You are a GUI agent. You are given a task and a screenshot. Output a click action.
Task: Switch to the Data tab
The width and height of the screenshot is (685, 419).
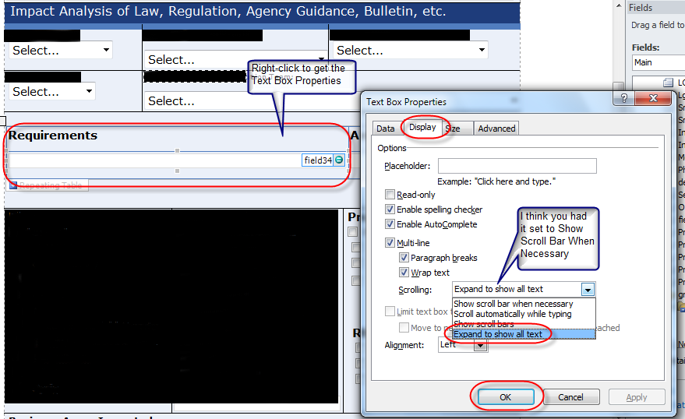(x=385, y=129)
